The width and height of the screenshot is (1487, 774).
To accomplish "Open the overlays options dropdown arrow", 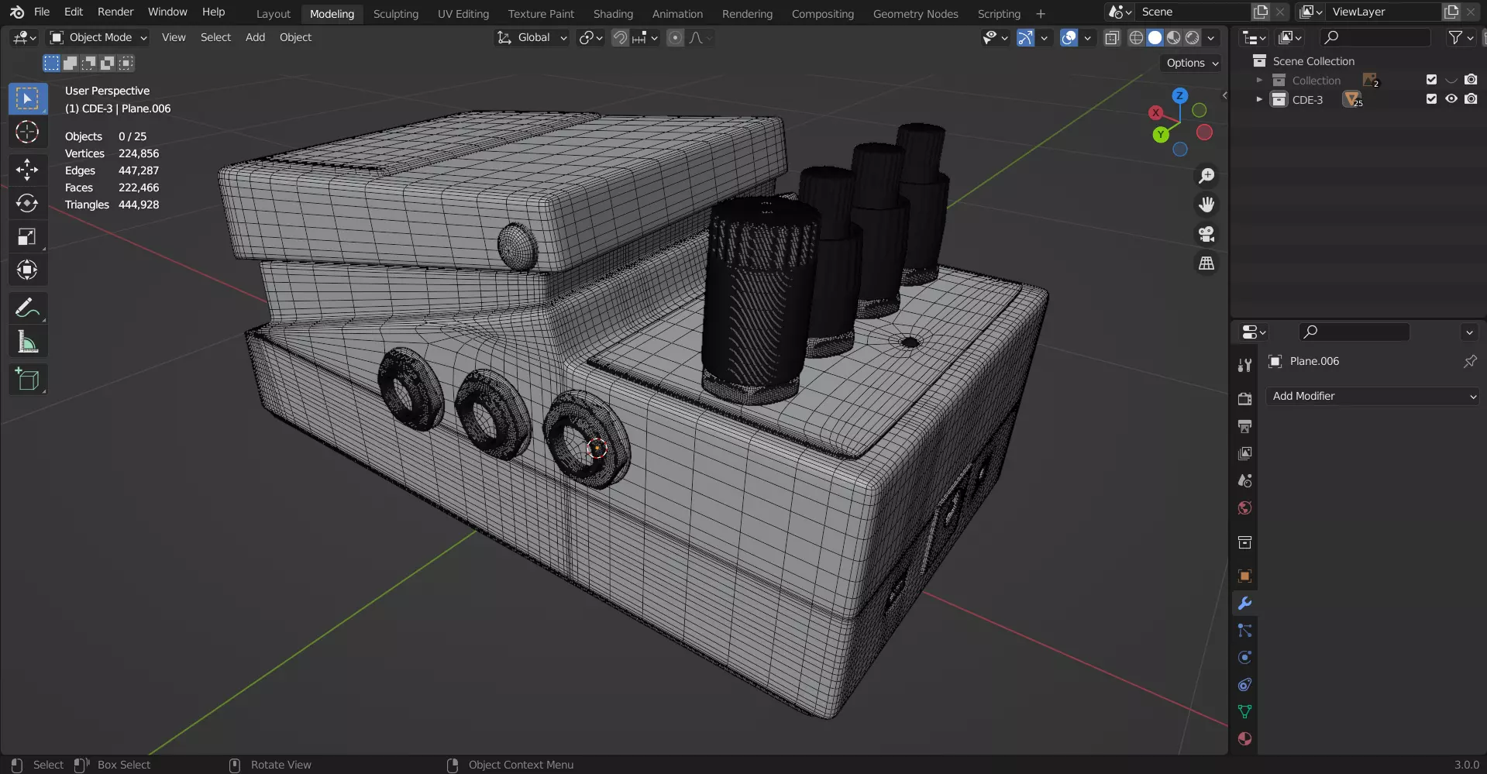I will pyautogui.click(x=1087, y=37).
